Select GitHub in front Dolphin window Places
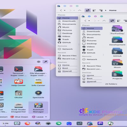The width and height of the screenshot is (127, 127). click(92, 53)
